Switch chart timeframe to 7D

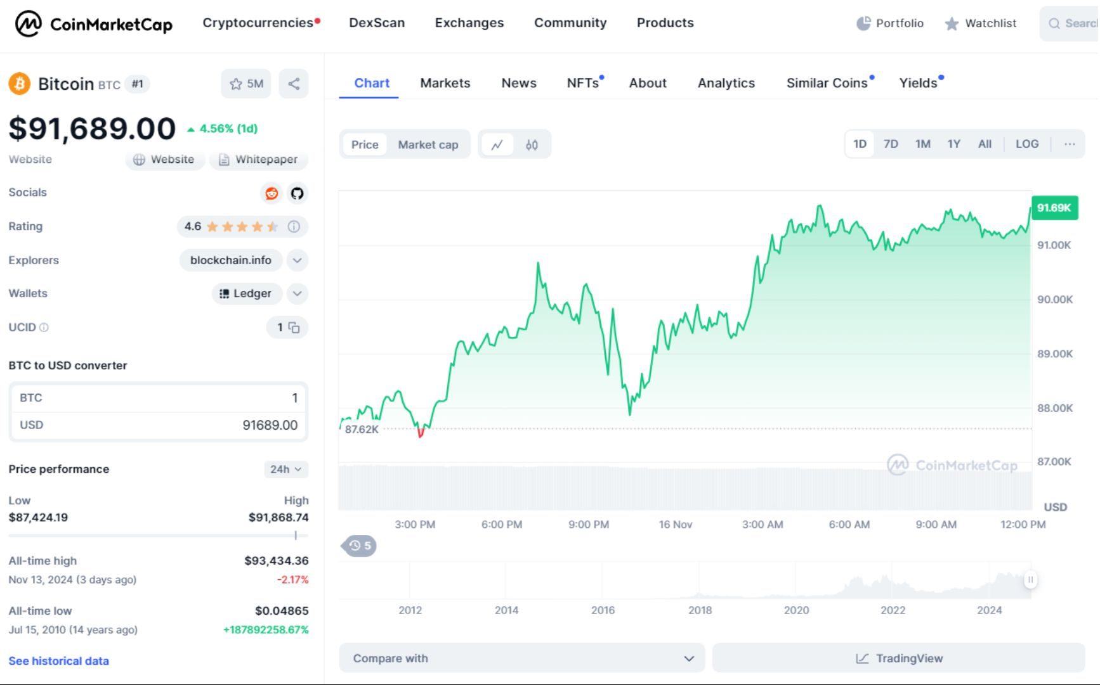click(x=891, y=144)
